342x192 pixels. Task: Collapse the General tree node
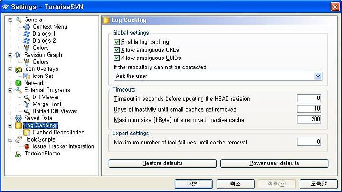[10, 20]
